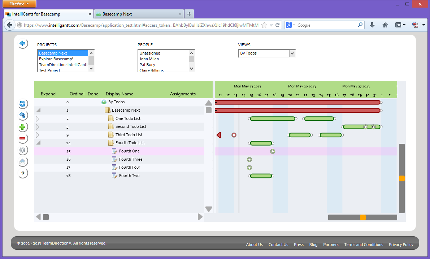Click the envelope mail icon in the sidebar

click(x=23, y=161)
